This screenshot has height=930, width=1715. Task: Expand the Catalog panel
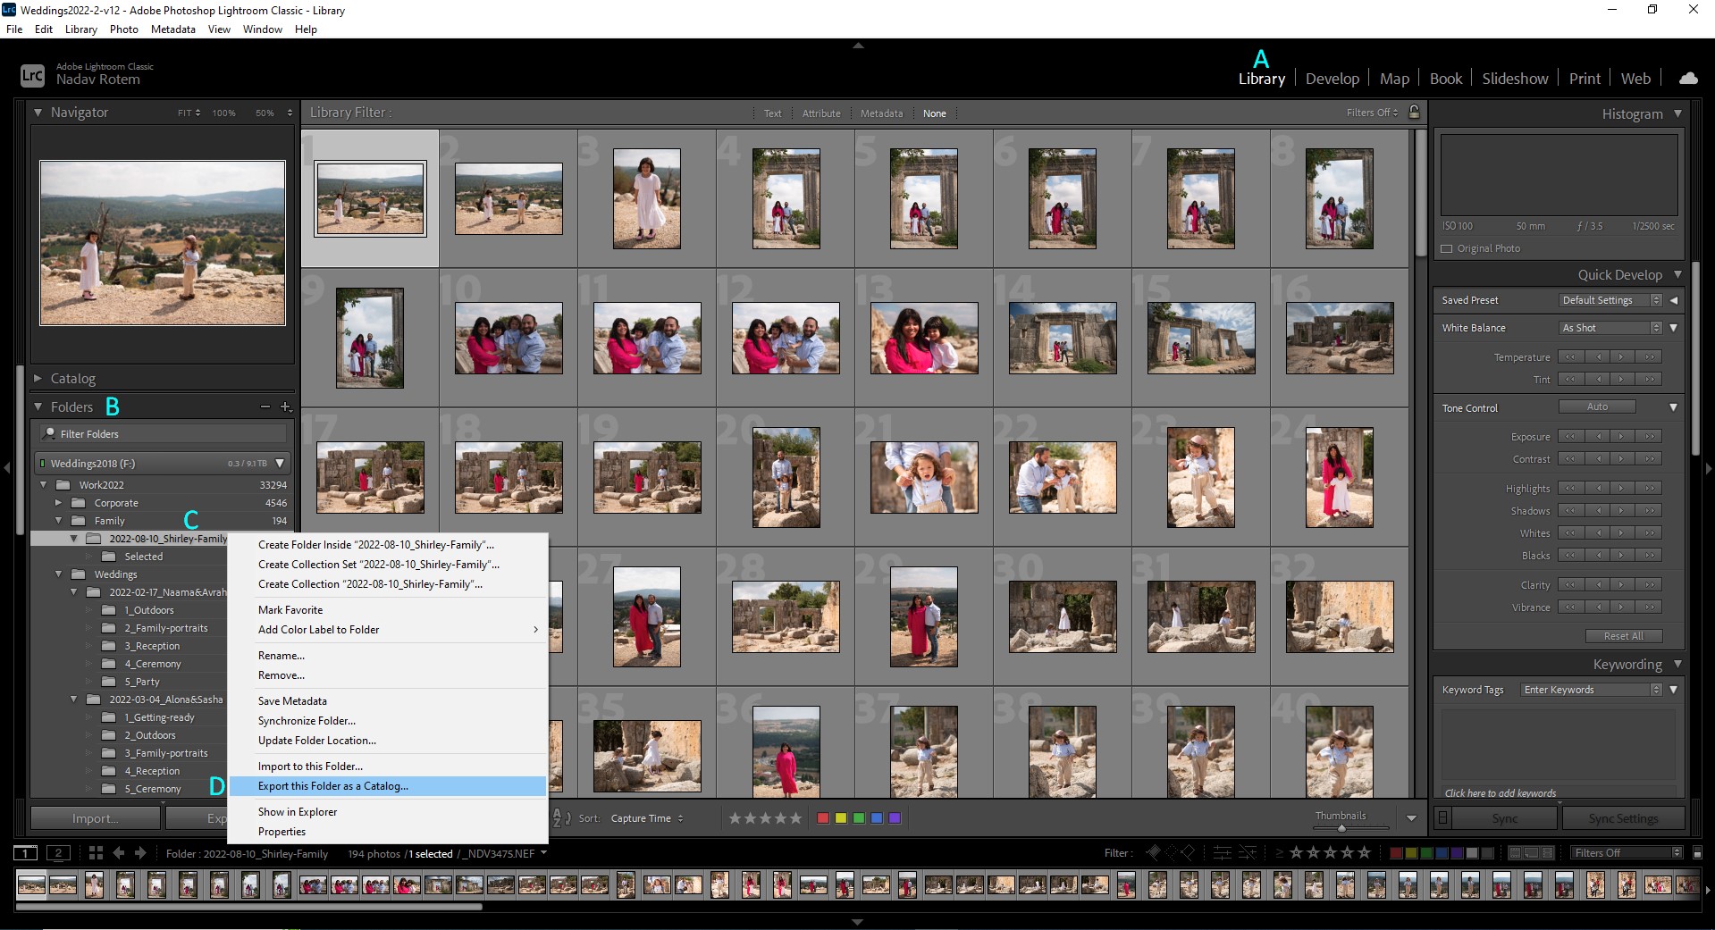pos(38,379)
